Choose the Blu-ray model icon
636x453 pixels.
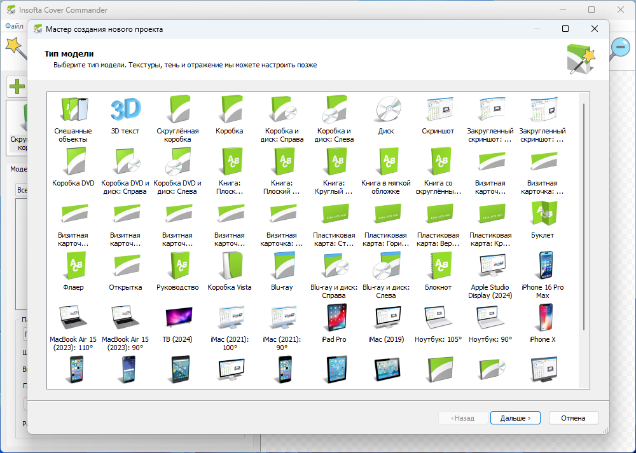[x=282, y=267]
